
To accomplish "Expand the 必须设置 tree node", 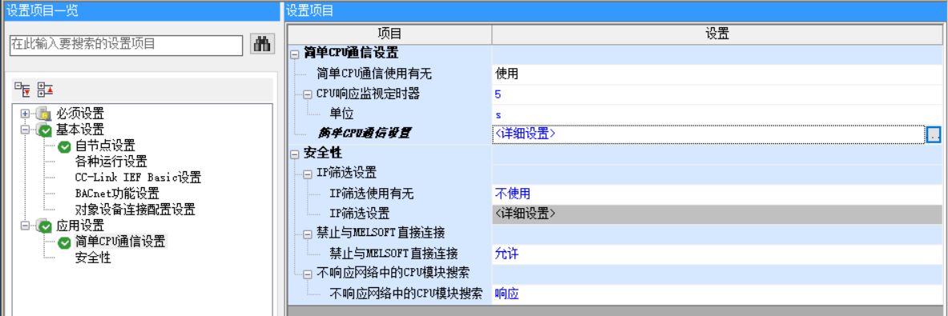I will [25, 114].
